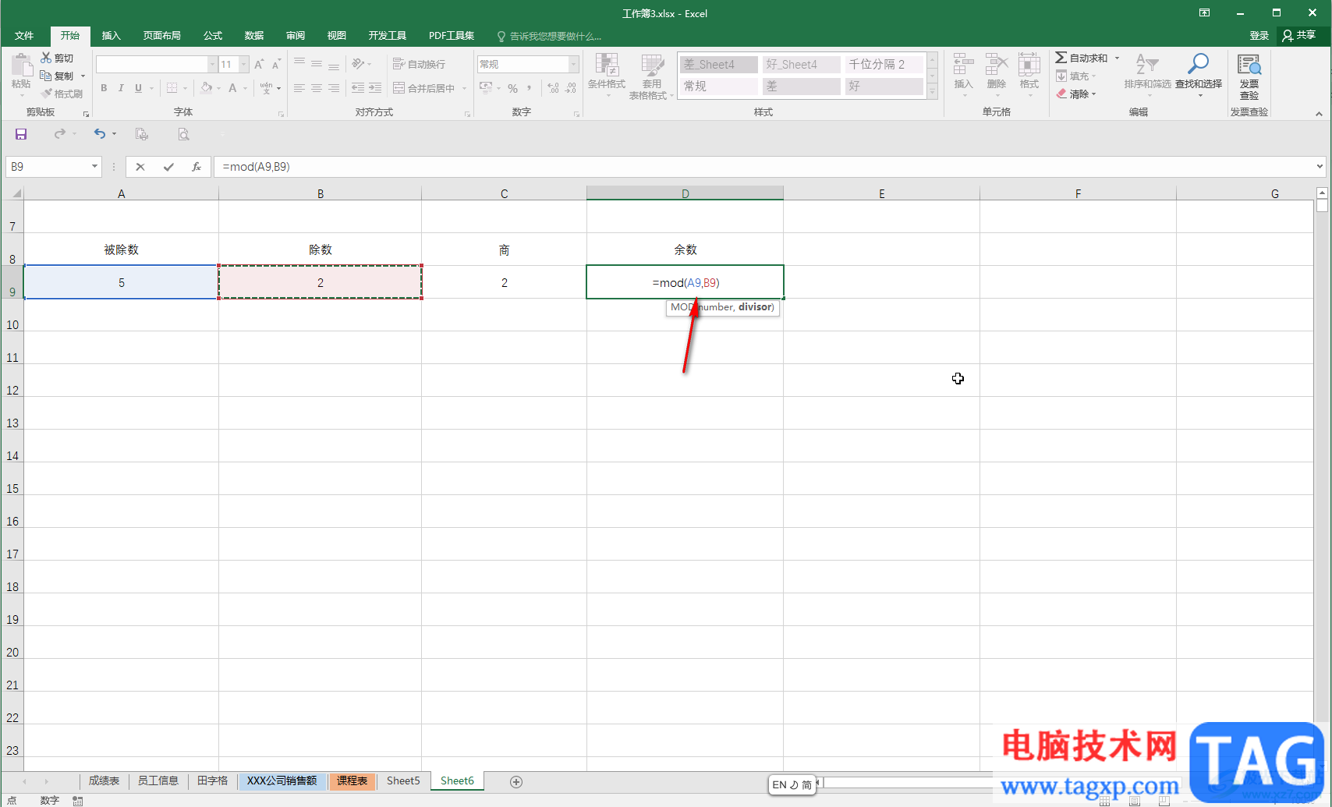Screen dimensions: 1332x807
Task: Undo the last action
Action: click(99, 134)
